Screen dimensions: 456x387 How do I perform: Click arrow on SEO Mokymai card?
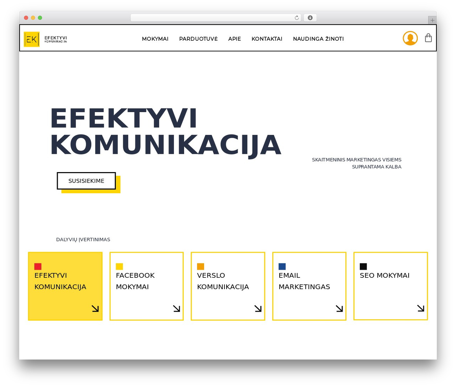pos(421,308)
